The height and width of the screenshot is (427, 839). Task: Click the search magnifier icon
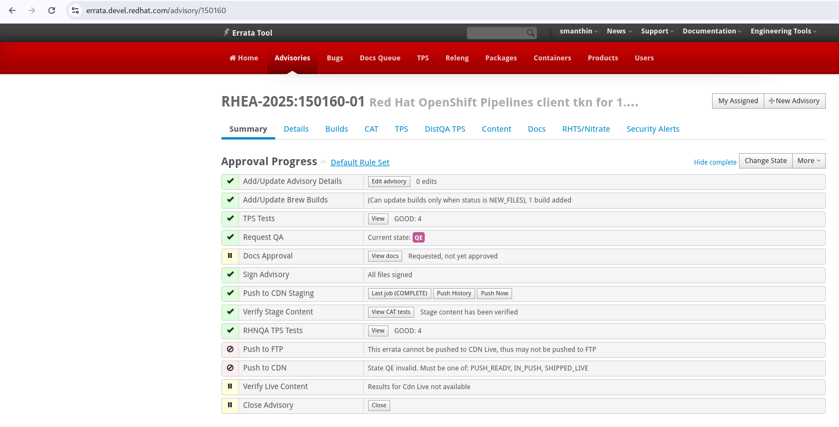tap(530, 33)
